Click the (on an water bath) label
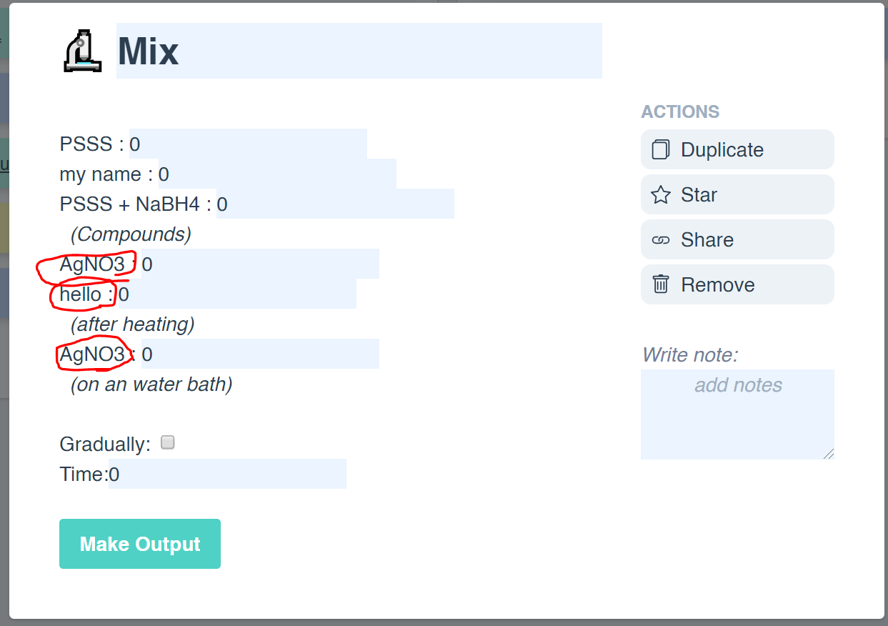888x626 pixels. coord(151,384)
